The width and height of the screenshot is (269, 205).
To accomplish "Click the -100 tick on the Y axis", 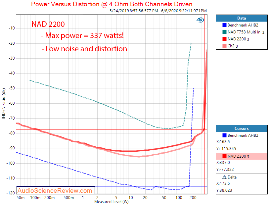I will pyautogui.click(x=11, y=163).
